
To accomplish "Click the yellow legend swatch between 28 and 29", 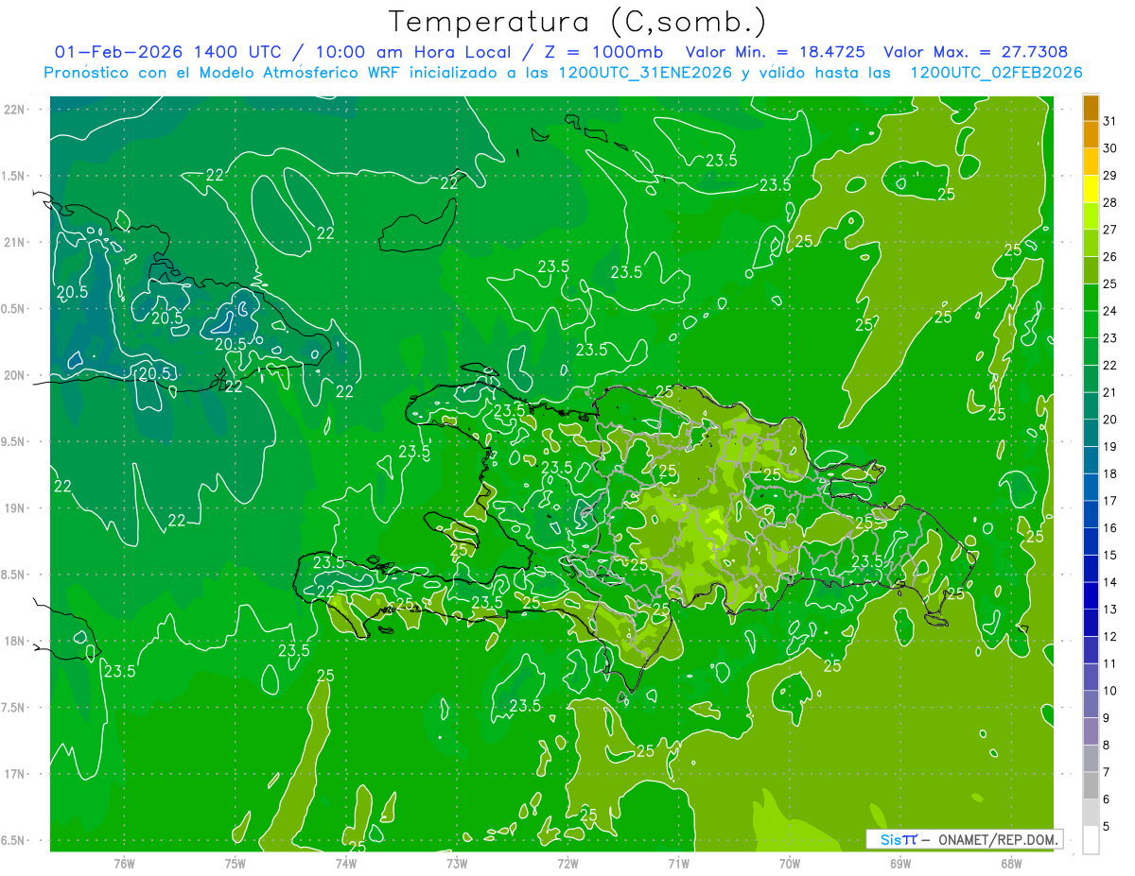I will click(x=1091, y=189).
